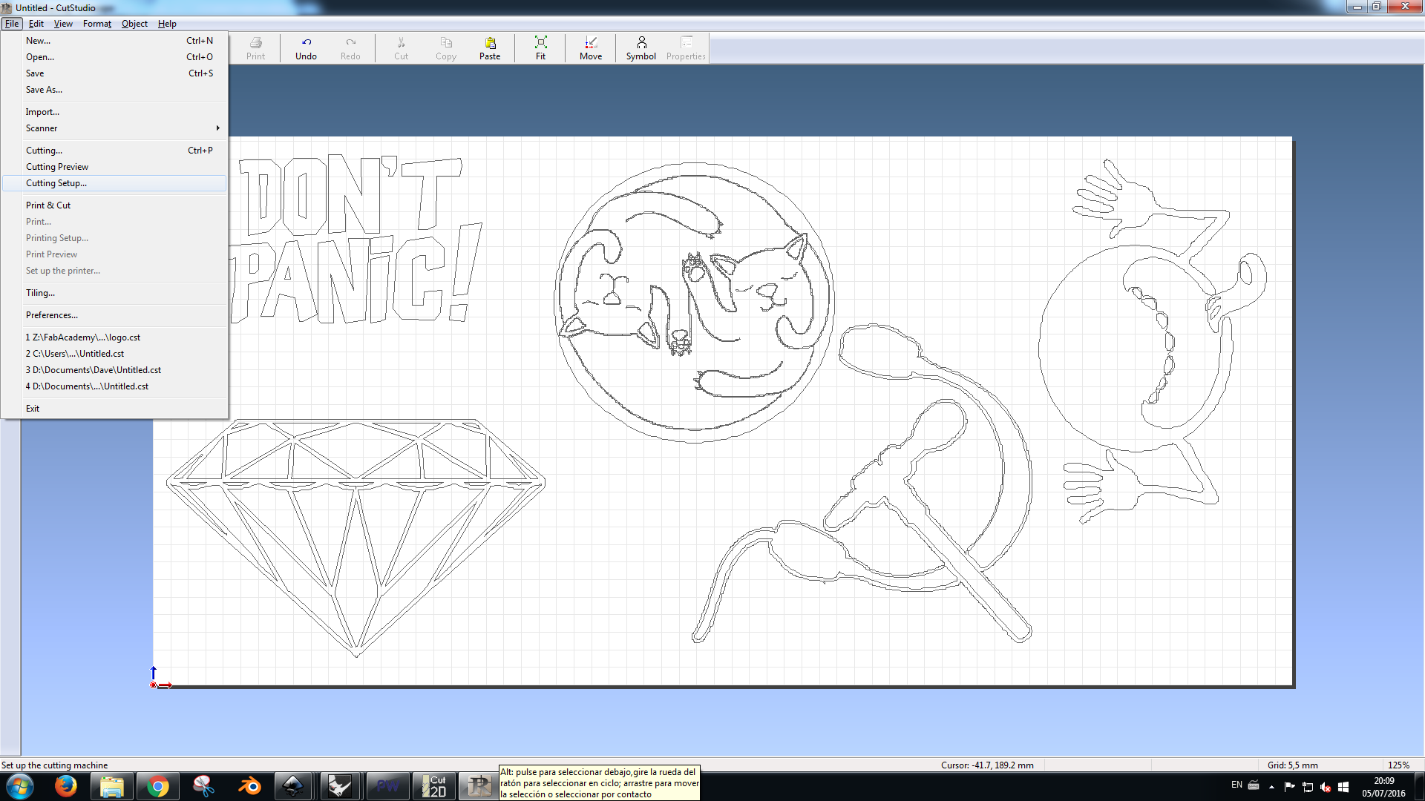Open the Object menu

tap(134, 24)
